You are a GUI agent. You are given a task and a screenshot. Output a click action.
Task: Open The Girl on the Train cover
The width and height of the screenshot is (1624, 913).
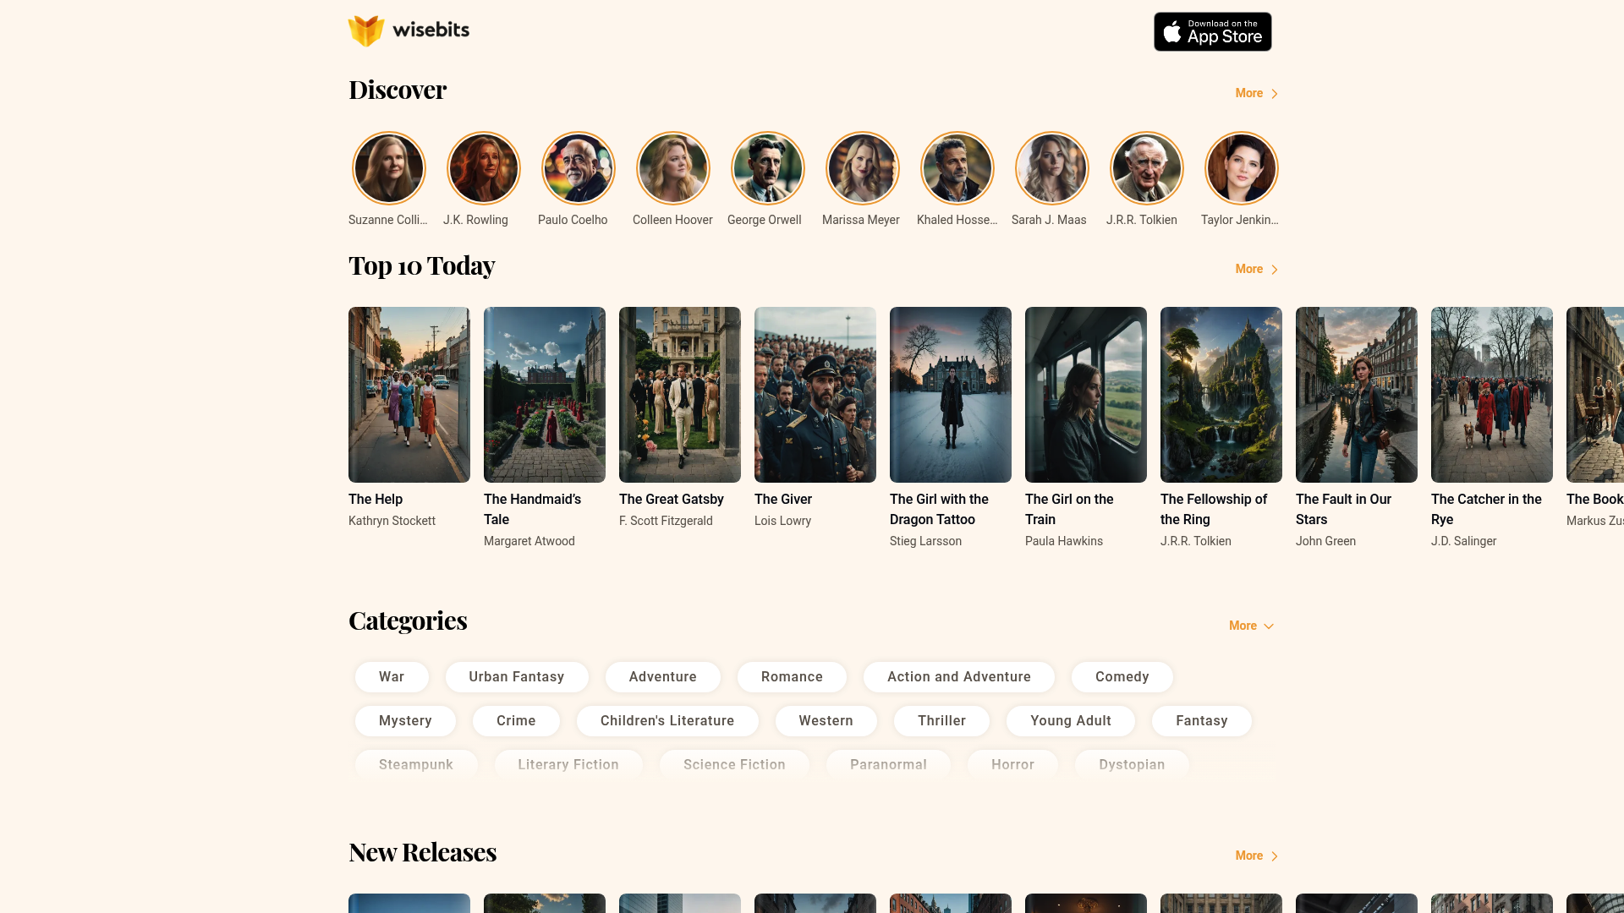coord(1086,395)
